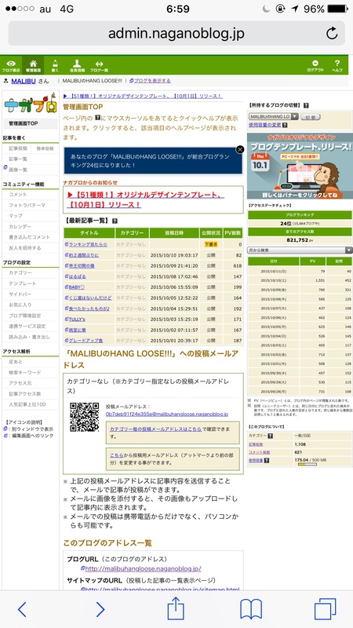
Task: Click help icon beside カテゴリー in ブログについて
Action: pyautogui.click(x=270, y=436)
